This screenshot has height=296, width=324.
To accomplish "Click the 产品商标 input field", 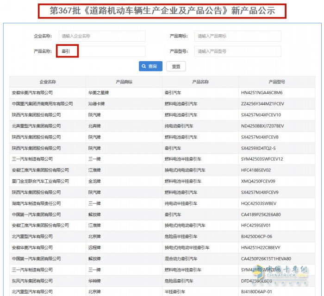I will coord(237,36).
